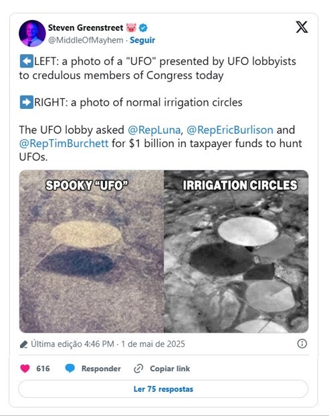Click the blue reply speech bubble icon

tap(70, 369)
